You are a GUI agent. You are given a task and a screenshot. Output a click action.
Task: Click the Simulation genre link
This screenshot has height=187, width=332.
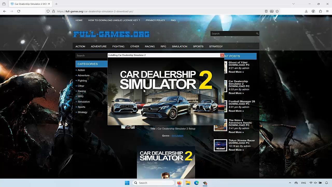pos(177,136)
